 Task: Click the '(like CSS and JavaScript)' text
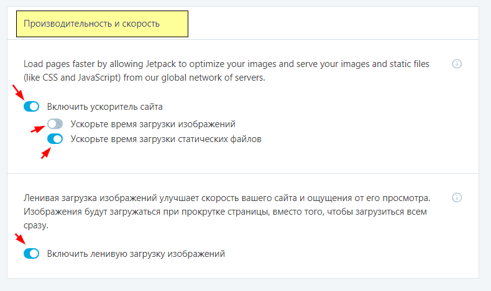pos(72,78)
